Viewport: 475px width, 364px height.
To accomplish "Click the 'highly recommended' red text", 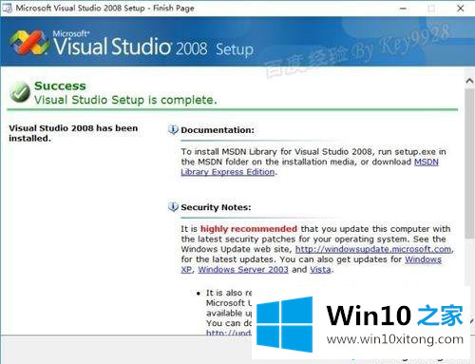I will pos(249,229).
